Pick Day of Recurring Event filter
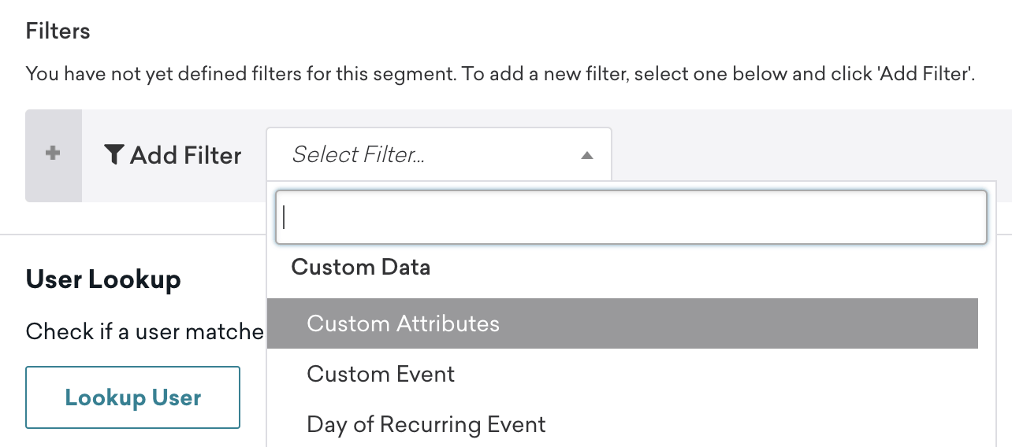1012x447 pixels. click(x=426, y=424)
